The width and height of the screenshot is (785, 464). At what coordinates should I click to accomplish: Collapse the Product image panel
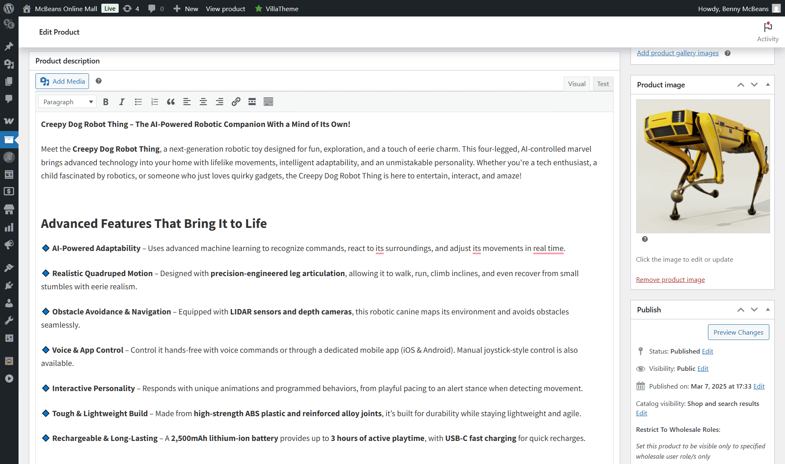pos(768,84)
